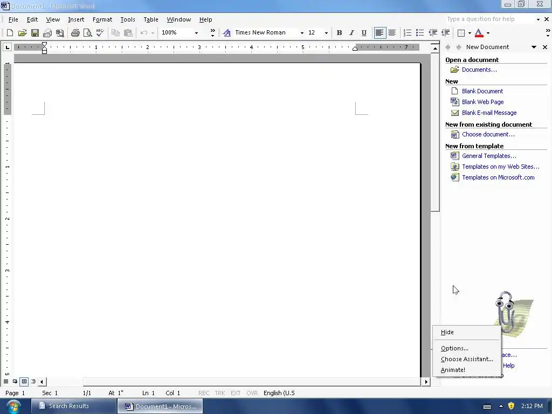The image size is (552, 414).
Task: Open the View menu
Action: click(x=53, y=19)
